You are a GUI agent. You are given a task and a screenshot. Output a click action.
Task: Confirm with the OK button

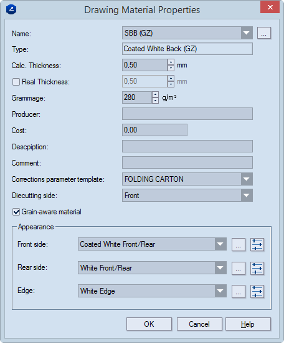(149, 324)
